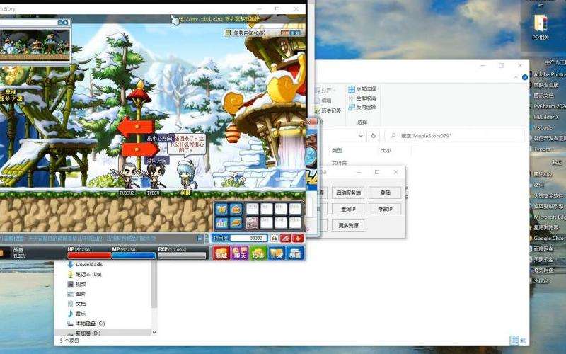Click the game minimap thumbnail
The image size is (566, 354).
click(35, 45)
